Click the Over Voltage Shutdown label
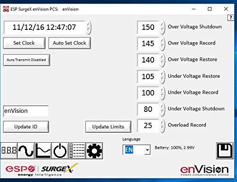The width and height of the screenshot is (237, 182). [x=195, y=27]
